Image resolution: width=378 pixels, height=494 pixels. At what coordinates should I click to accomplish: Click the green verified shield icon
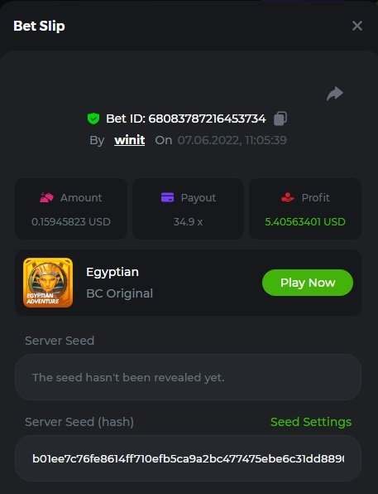[x=93, y=119]
